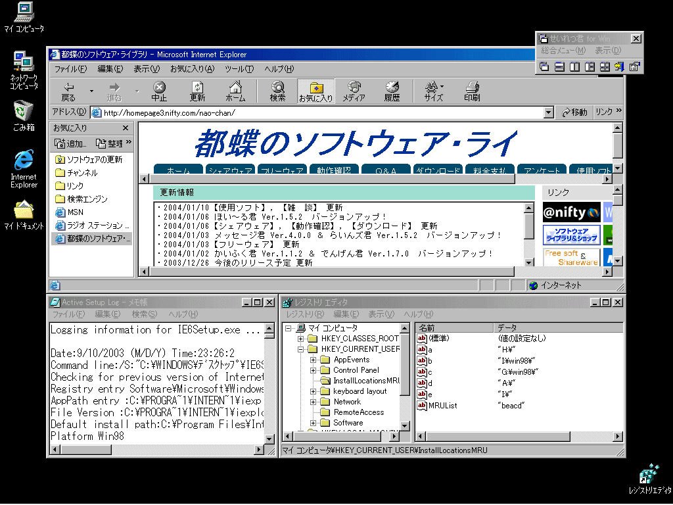Click the Q&A tab on the web page
Image resolution: width=673 pixels, height=505 pixels.
tap(385, 170)
